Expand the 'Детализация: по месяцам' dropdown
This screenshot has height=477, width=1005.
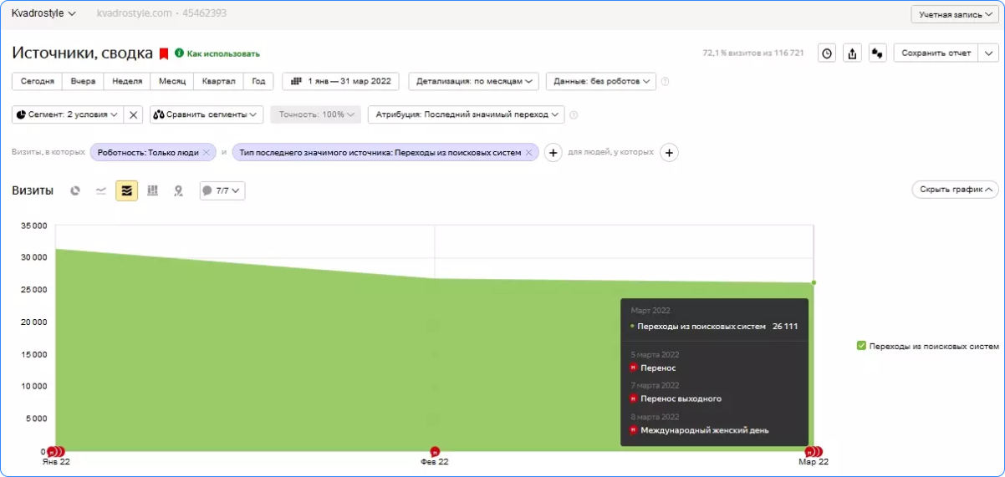(474, 81)
